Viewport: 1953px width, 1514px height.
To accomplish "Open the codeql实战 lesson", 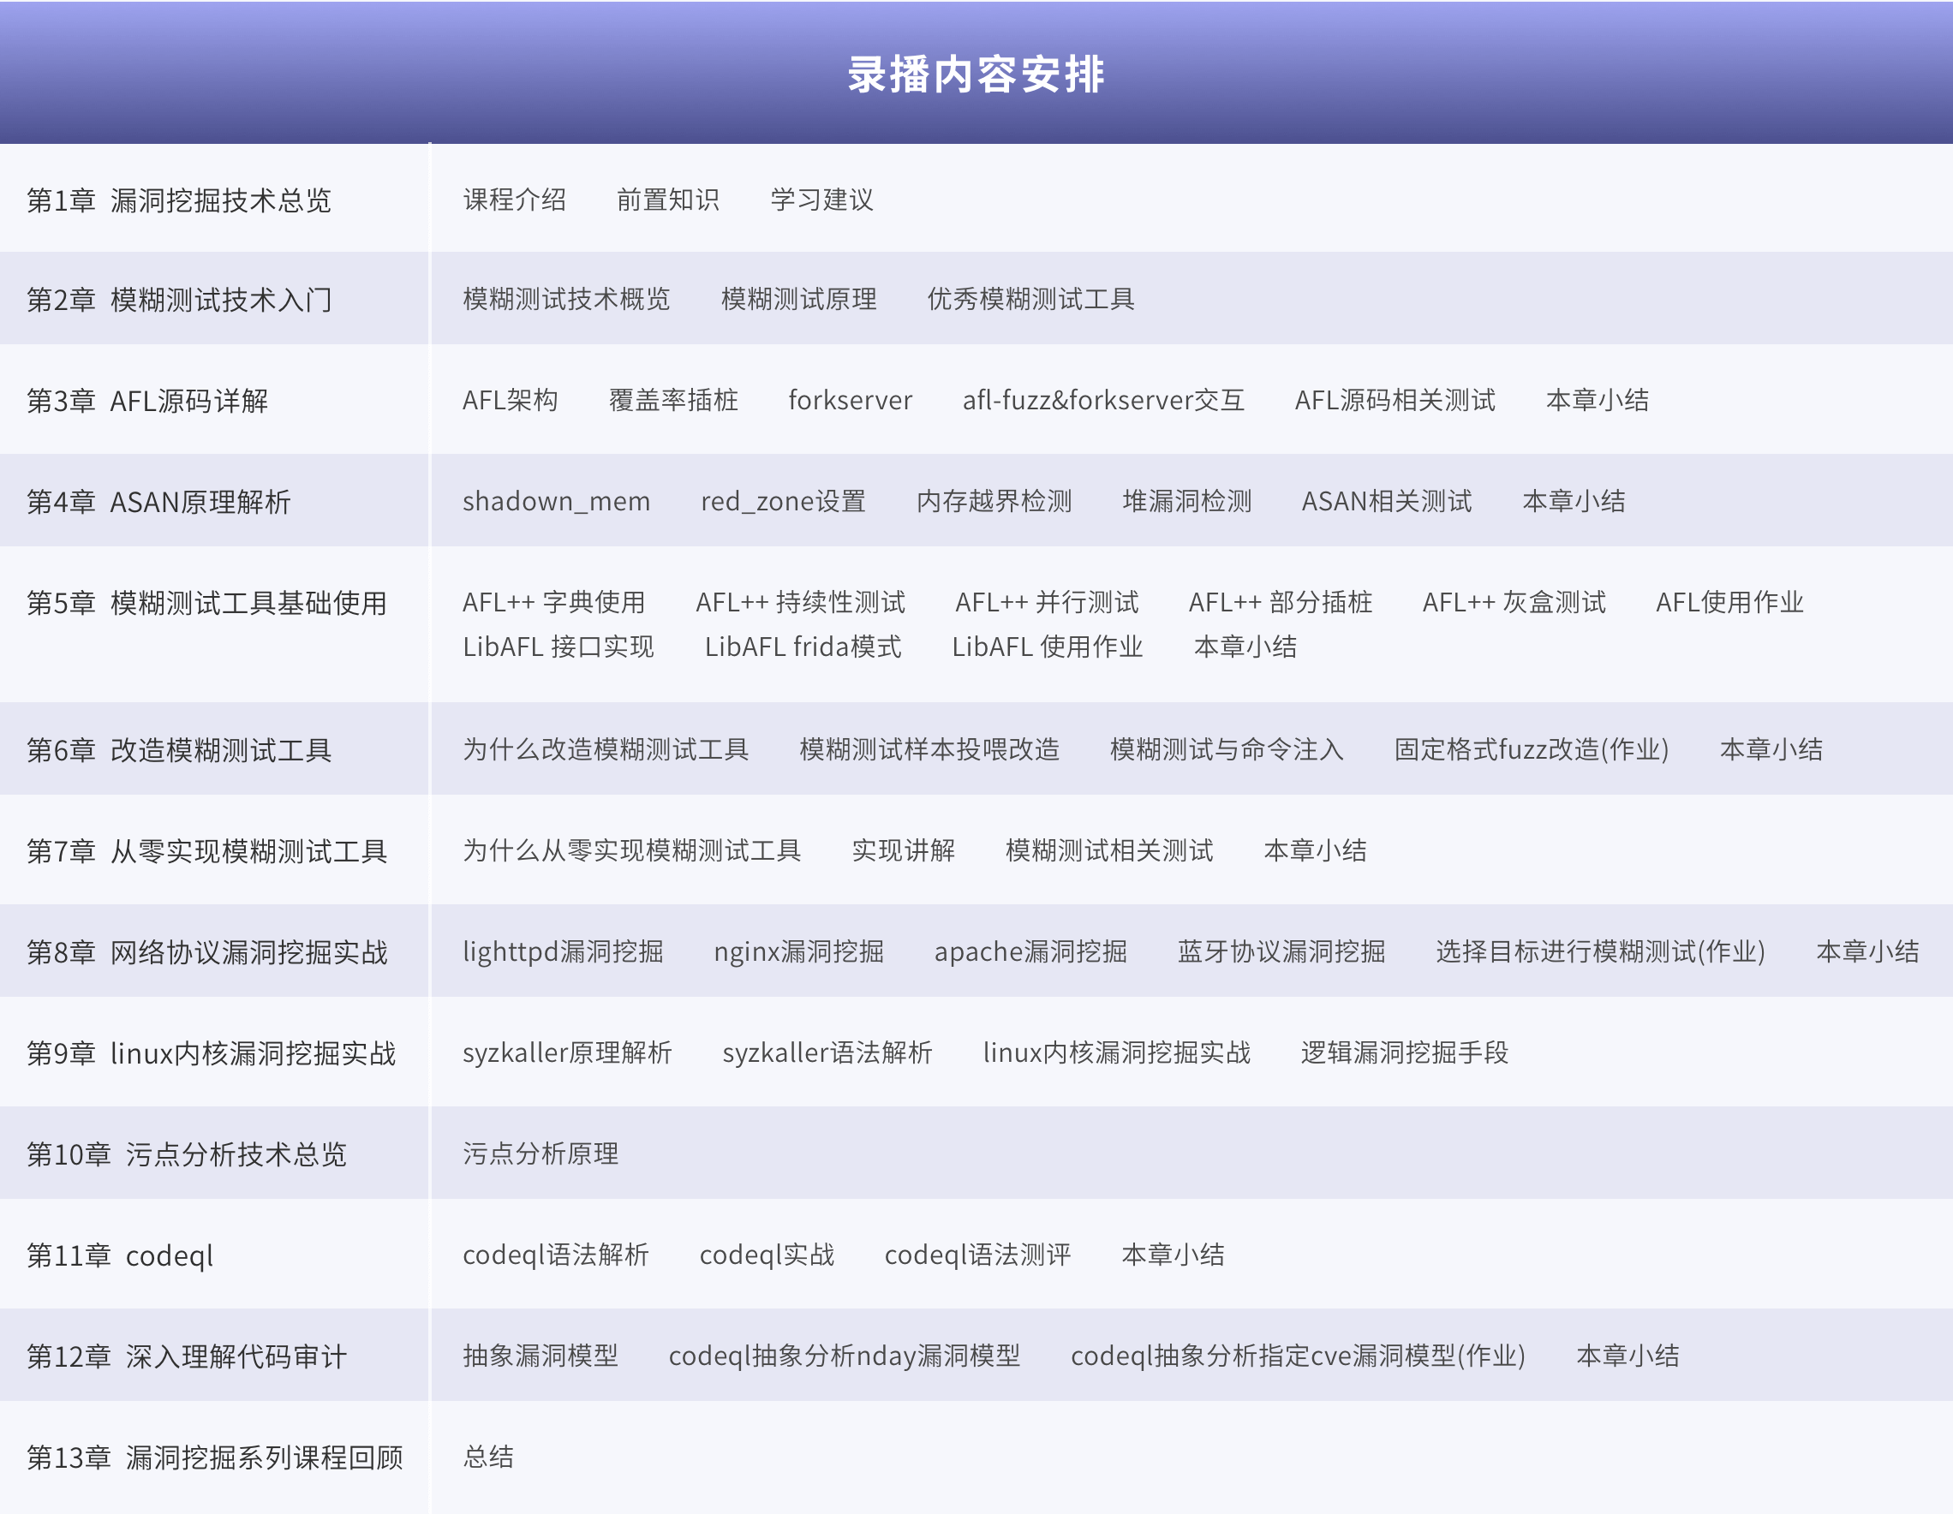I will pyautogui.click(x=767, y=1255).
